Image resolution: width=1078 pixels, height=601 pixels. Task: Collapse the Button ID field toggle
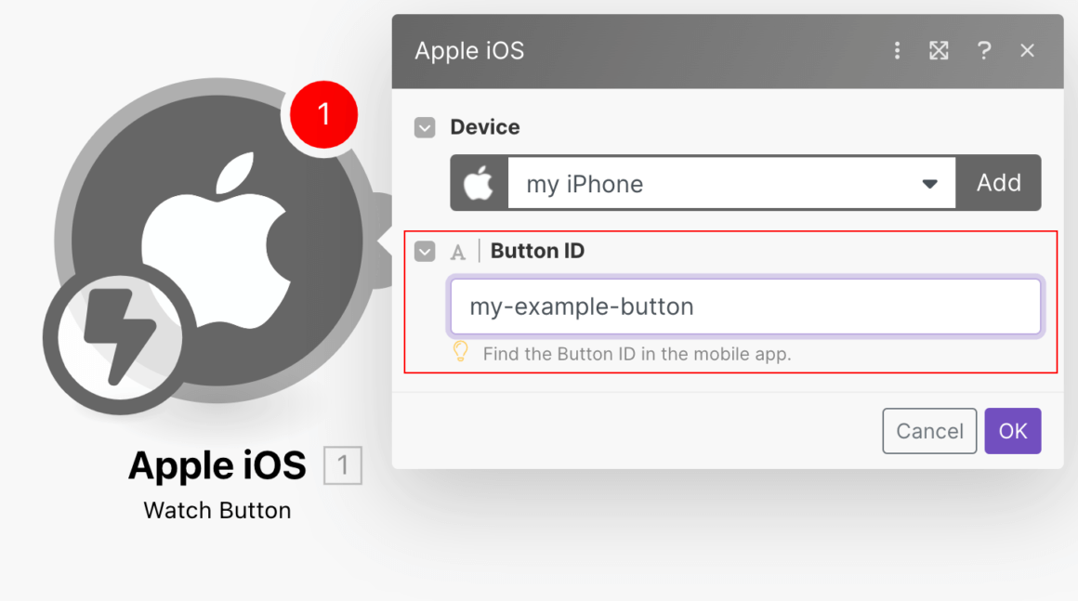425,252
